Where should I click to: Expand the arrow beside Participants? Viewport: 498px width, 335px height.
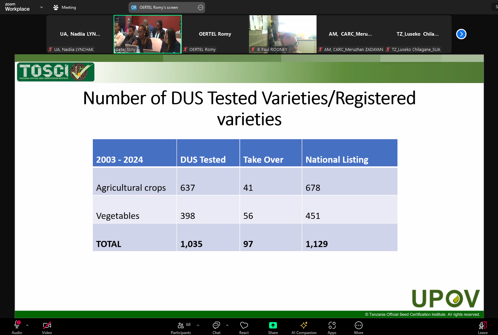(x=198, y=325)
